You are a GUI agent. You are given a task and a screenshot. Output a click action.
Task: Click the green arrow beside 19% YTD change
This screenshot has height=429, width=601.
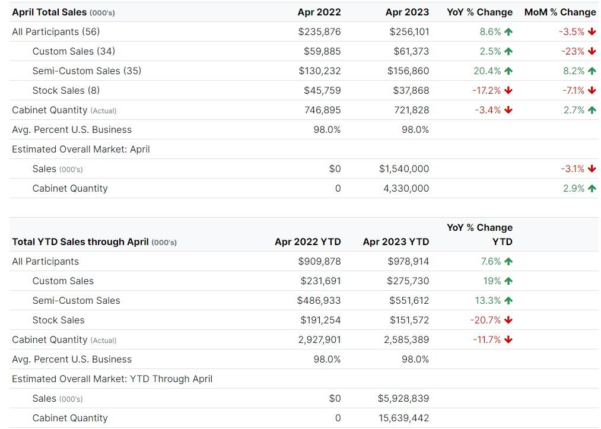(508, 281)
